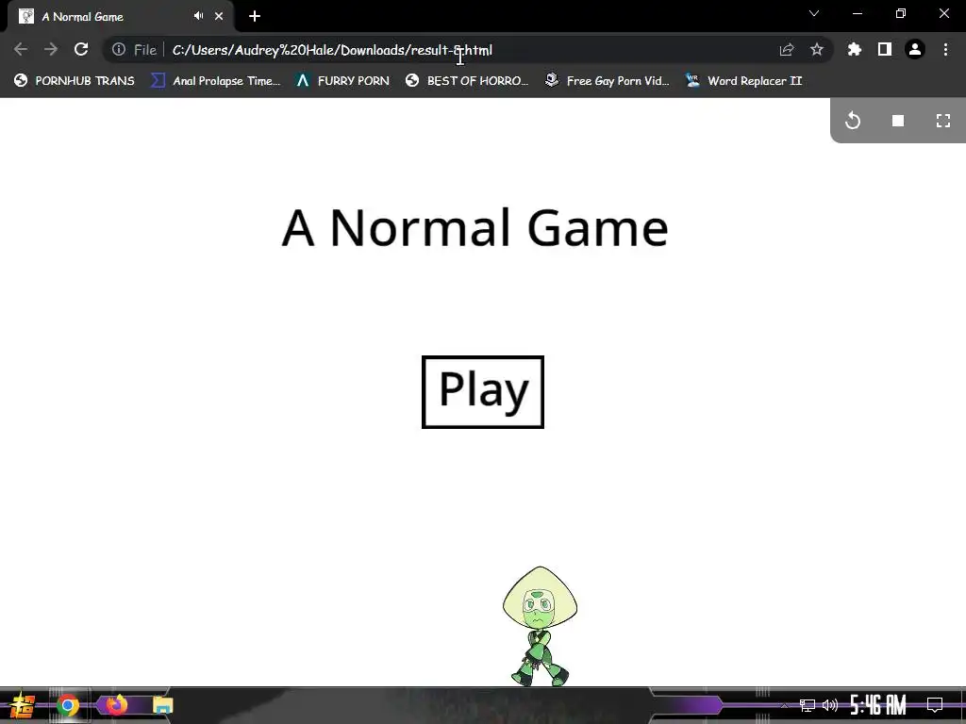This screenshot has width=966, height=724.
Task: Mute the tab via speaker icon
Action: (198, 16)
